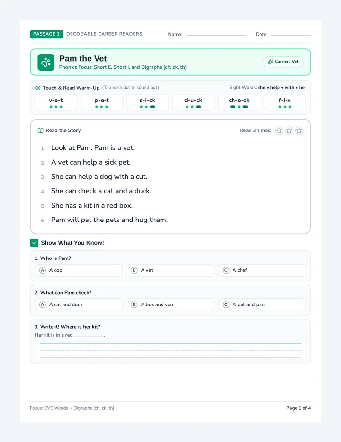
Task: Choose option B, A bus and van
Action: coord(170,305)
